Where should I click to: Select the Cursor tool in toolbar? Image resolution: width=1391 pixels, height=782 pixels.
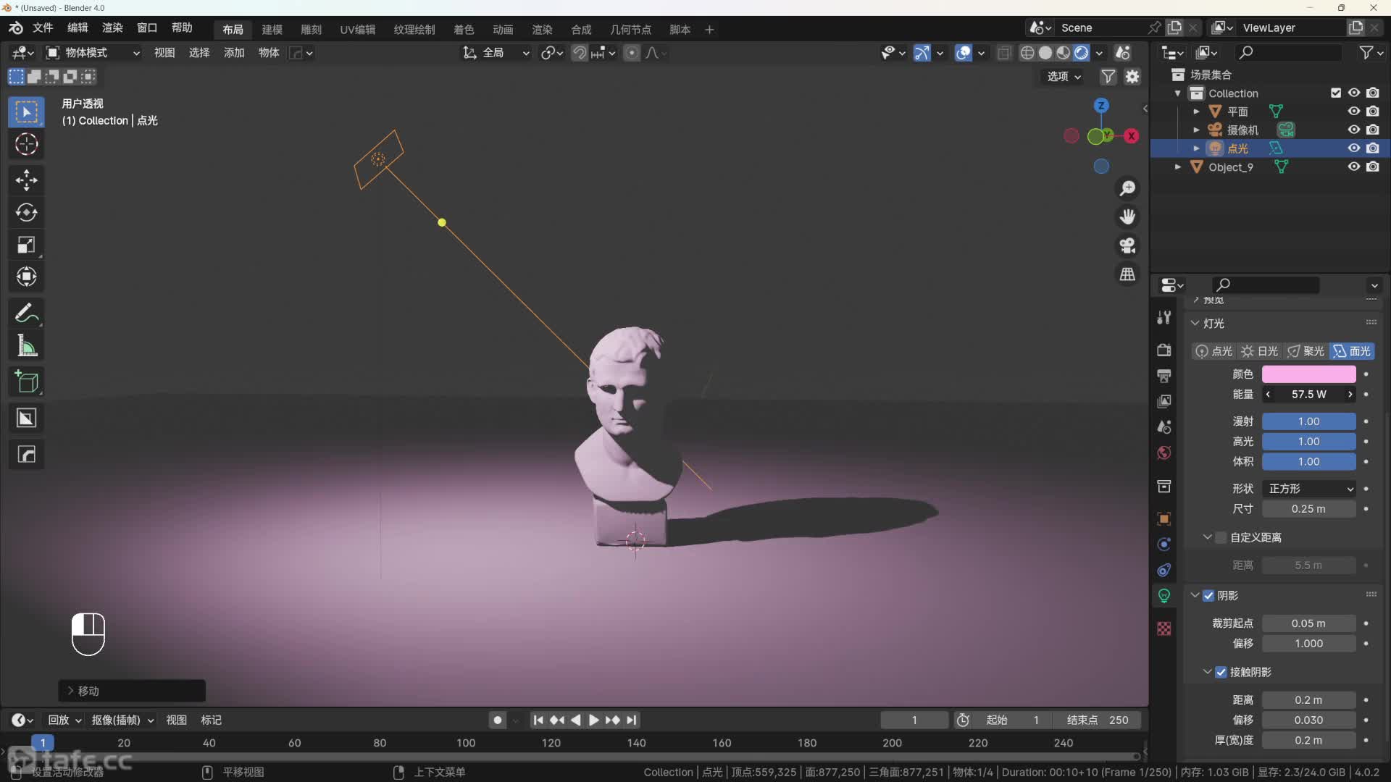[27, 145]
